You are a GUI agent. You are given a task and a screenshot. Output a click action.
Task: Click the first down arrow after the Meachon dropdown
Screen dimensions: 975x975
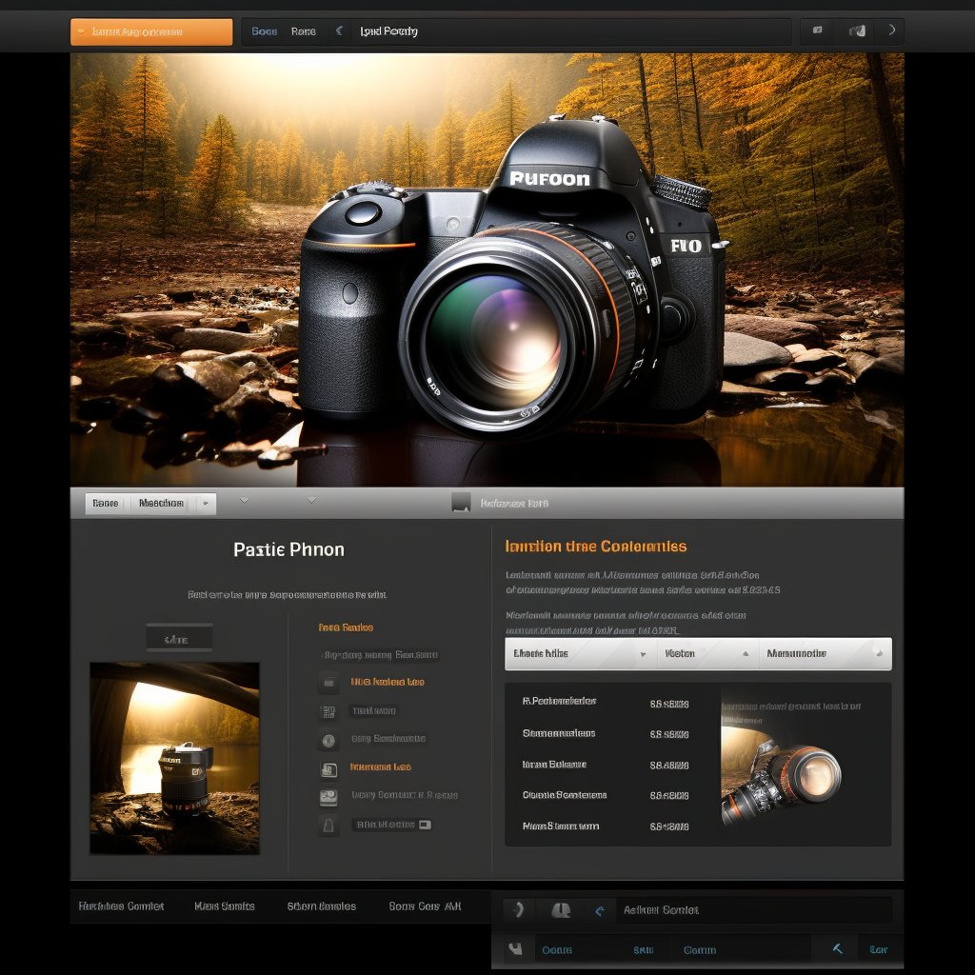point(245,500)
